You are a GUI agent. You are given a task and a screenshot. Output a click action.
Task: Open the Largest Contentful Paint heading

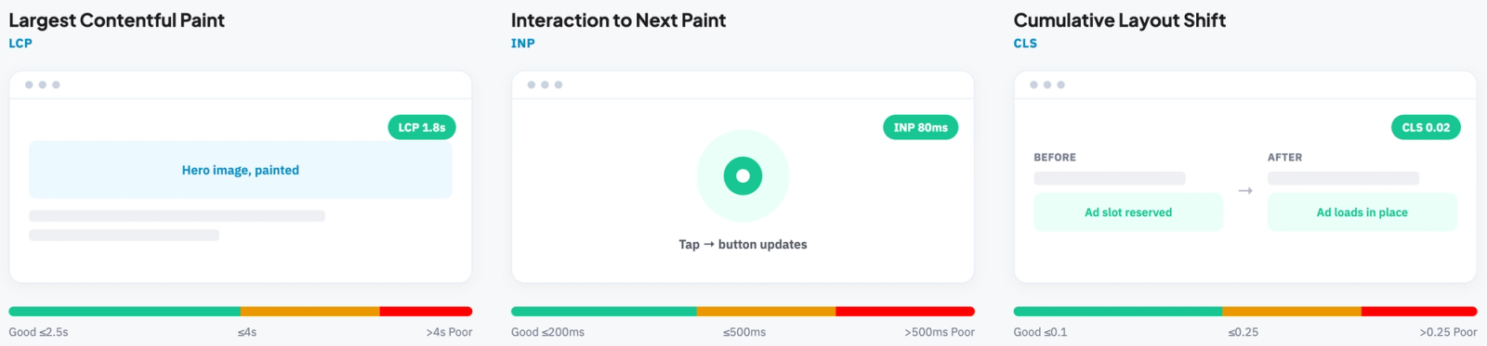pos(116,20)
